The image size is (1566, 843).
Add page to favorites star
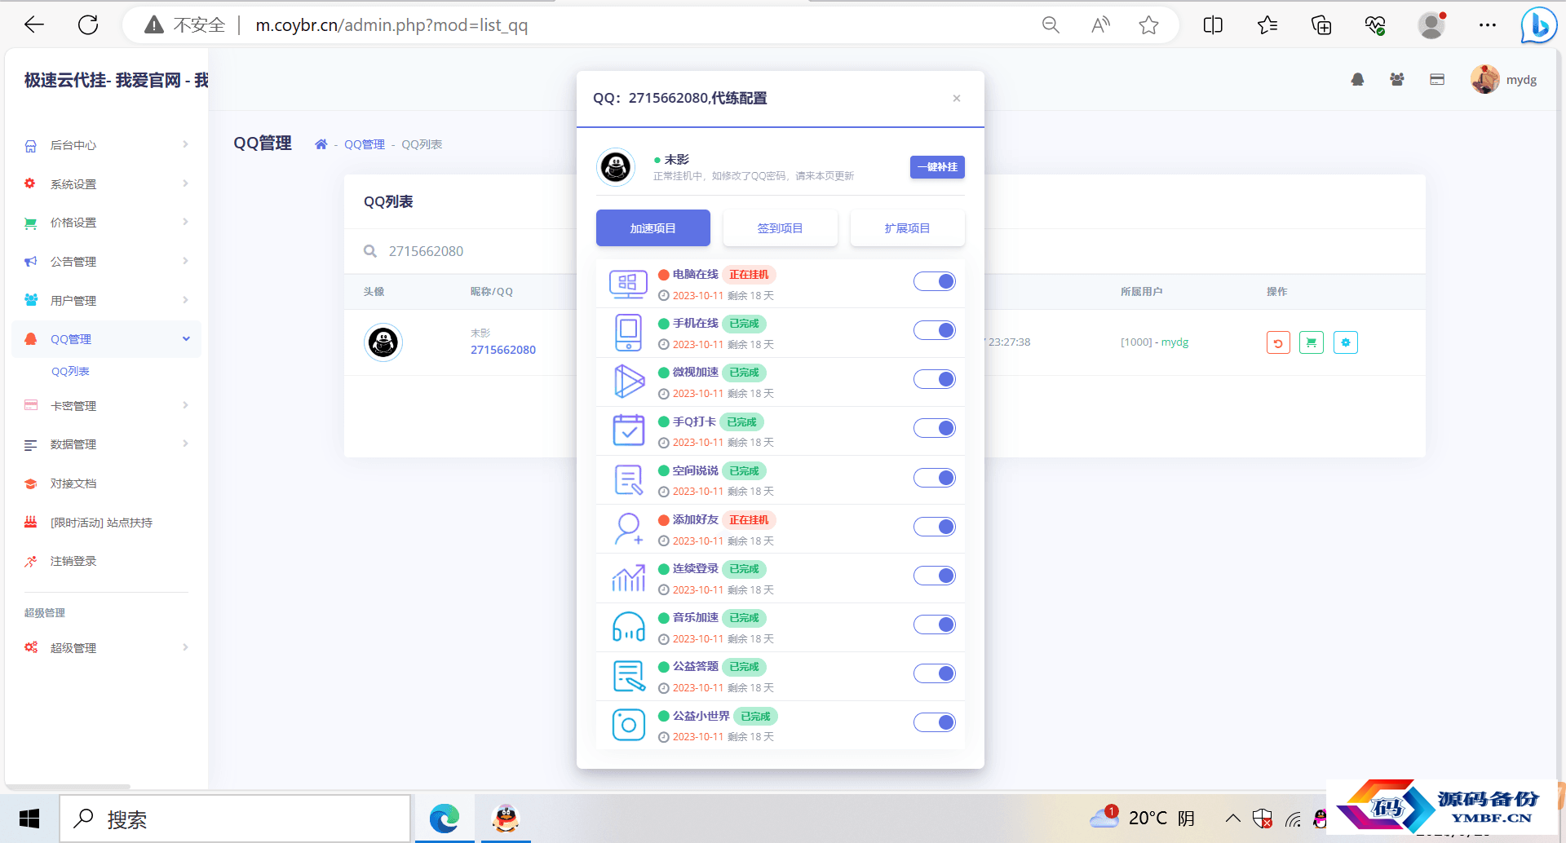coord(1149,25)
